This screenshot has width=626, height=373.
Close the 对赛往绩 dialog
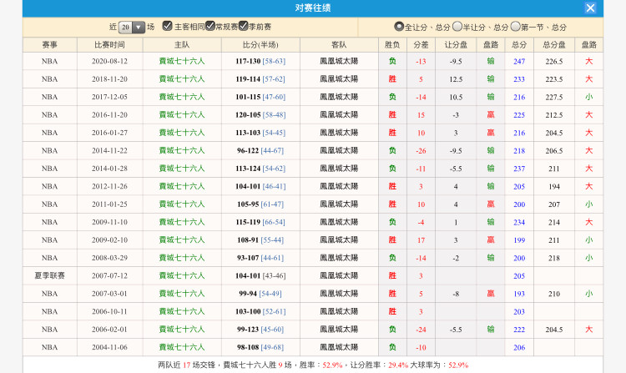click(x=590, y=8)
